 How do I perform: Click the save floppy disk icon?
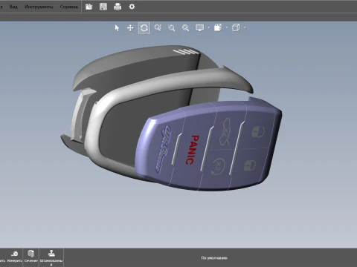point(103,7)
